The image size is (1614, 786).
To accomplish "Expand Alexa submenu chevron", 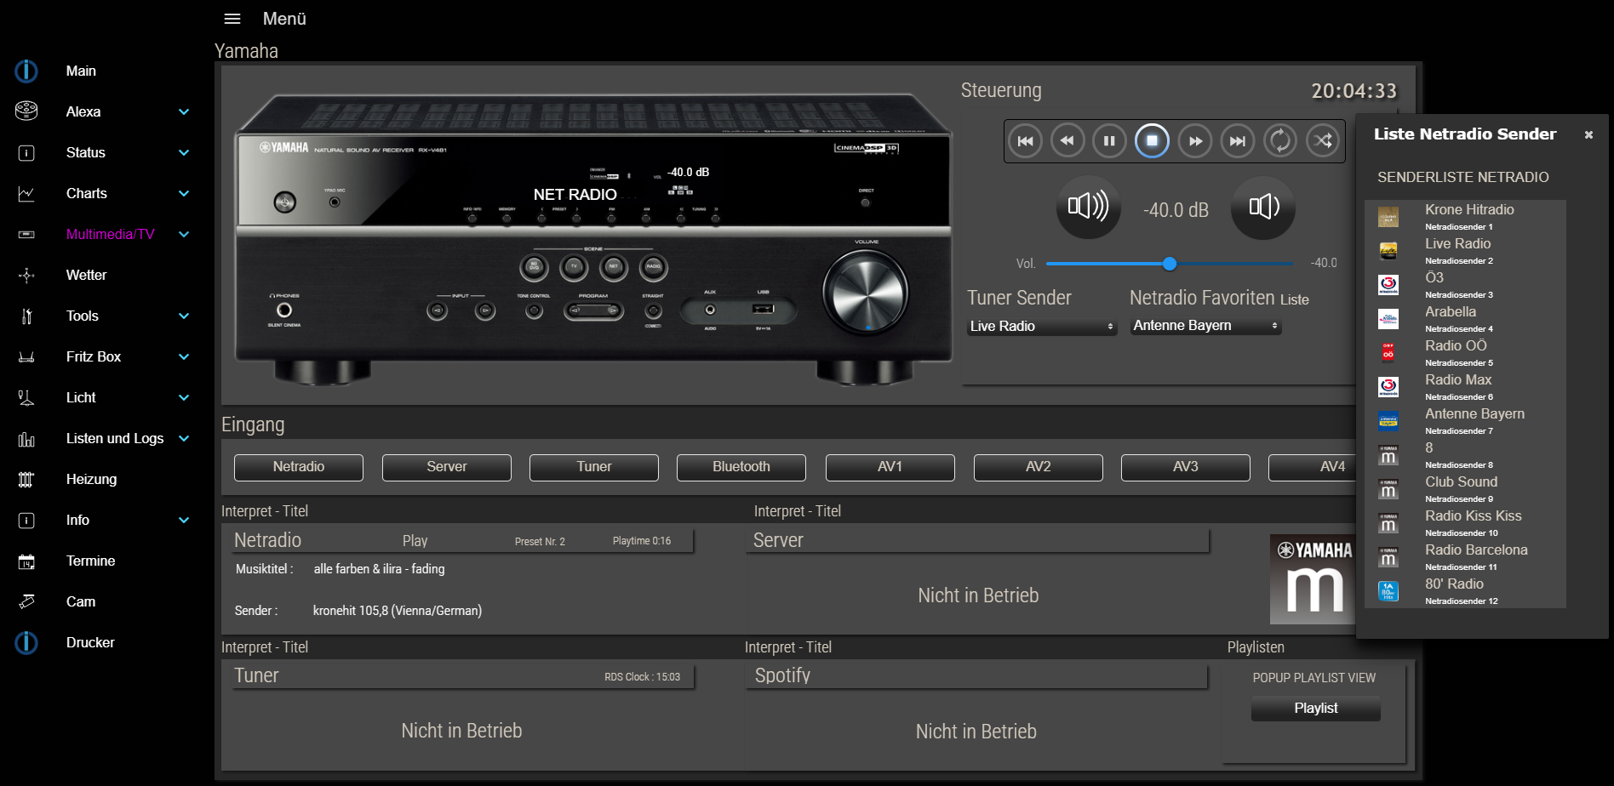I will tap(184, 112).
